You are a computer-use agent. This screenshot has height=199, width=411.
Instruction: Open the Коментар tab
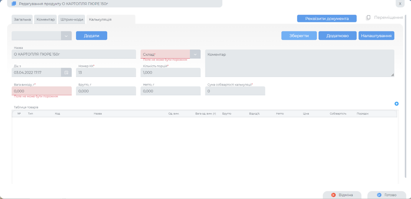click(x=45, y=19)
